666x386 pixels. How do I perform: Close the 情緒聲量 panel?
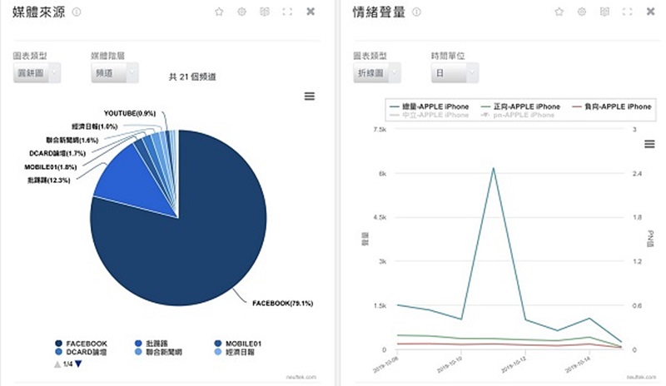point(650,12)
